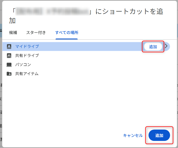
Task: Expand マイドライブ with the chevron arrow
Action: 166,46
